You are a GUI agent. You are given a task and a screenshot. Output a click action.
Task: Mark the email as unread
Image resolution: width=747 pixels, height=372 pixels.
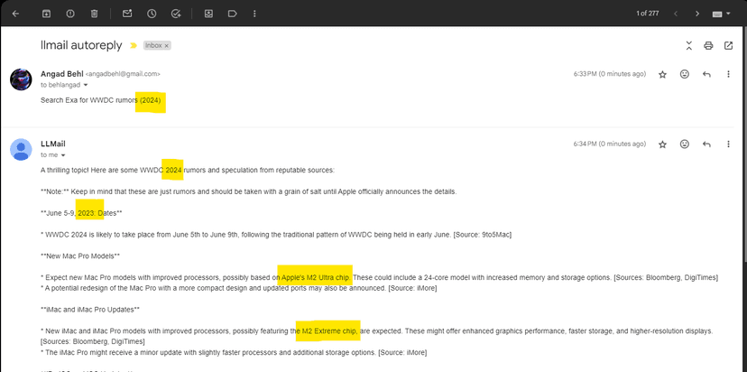127,14
